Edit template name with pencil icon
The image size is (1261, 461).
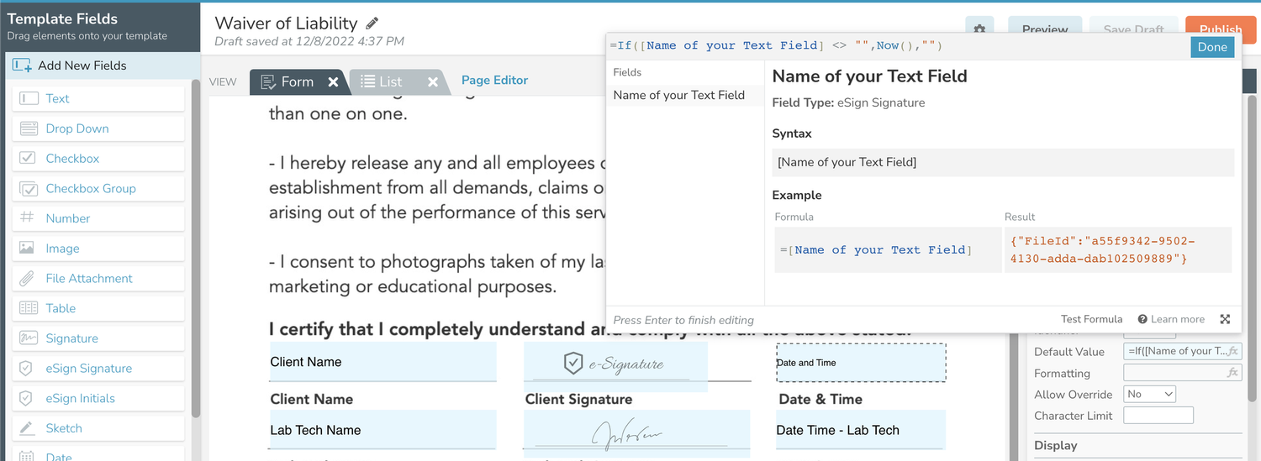pos(372,23)
